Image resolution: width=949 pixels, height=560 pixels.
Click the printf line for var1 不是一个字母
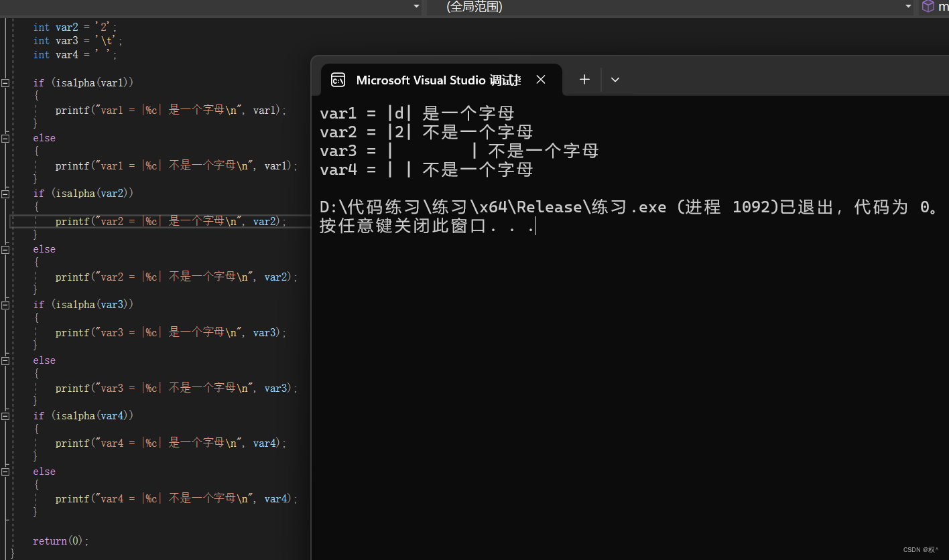click(x=177, y=166)
